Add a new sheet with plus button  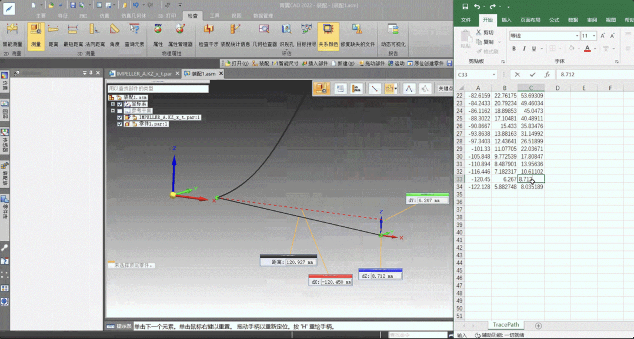[x=538, y=326]
